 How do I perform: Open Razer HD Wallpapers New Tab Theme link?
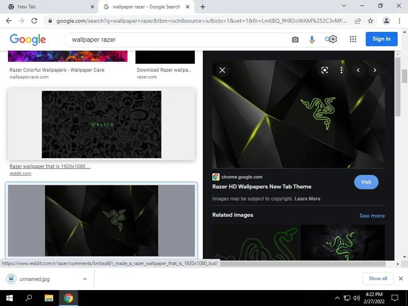tap(262, 186)
